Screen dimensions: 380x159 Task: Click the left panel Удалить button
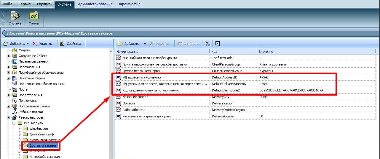click(42, 44)
